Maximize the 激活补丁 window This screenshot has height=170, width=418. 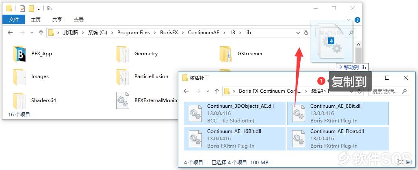(x=387, y=78)
